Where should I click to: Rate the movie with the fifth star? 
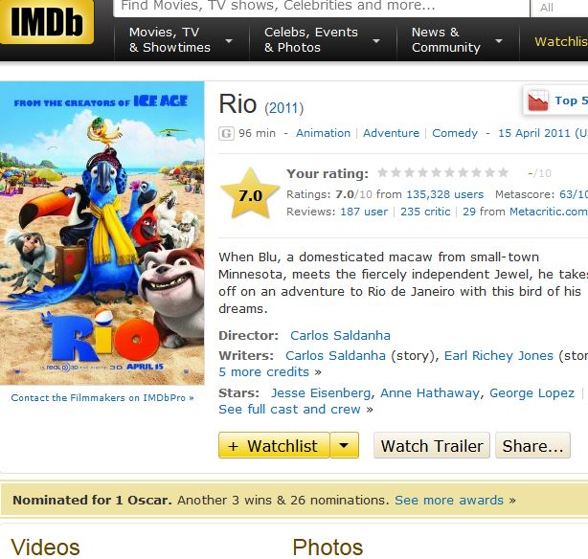pyautogui.click(x=436, y=173)
